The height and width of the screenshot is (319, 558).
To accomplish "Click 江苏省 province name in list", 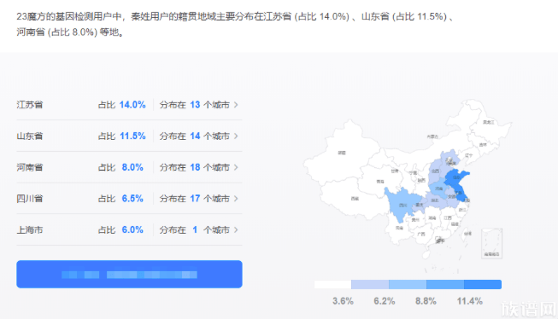I will [30, 105].
